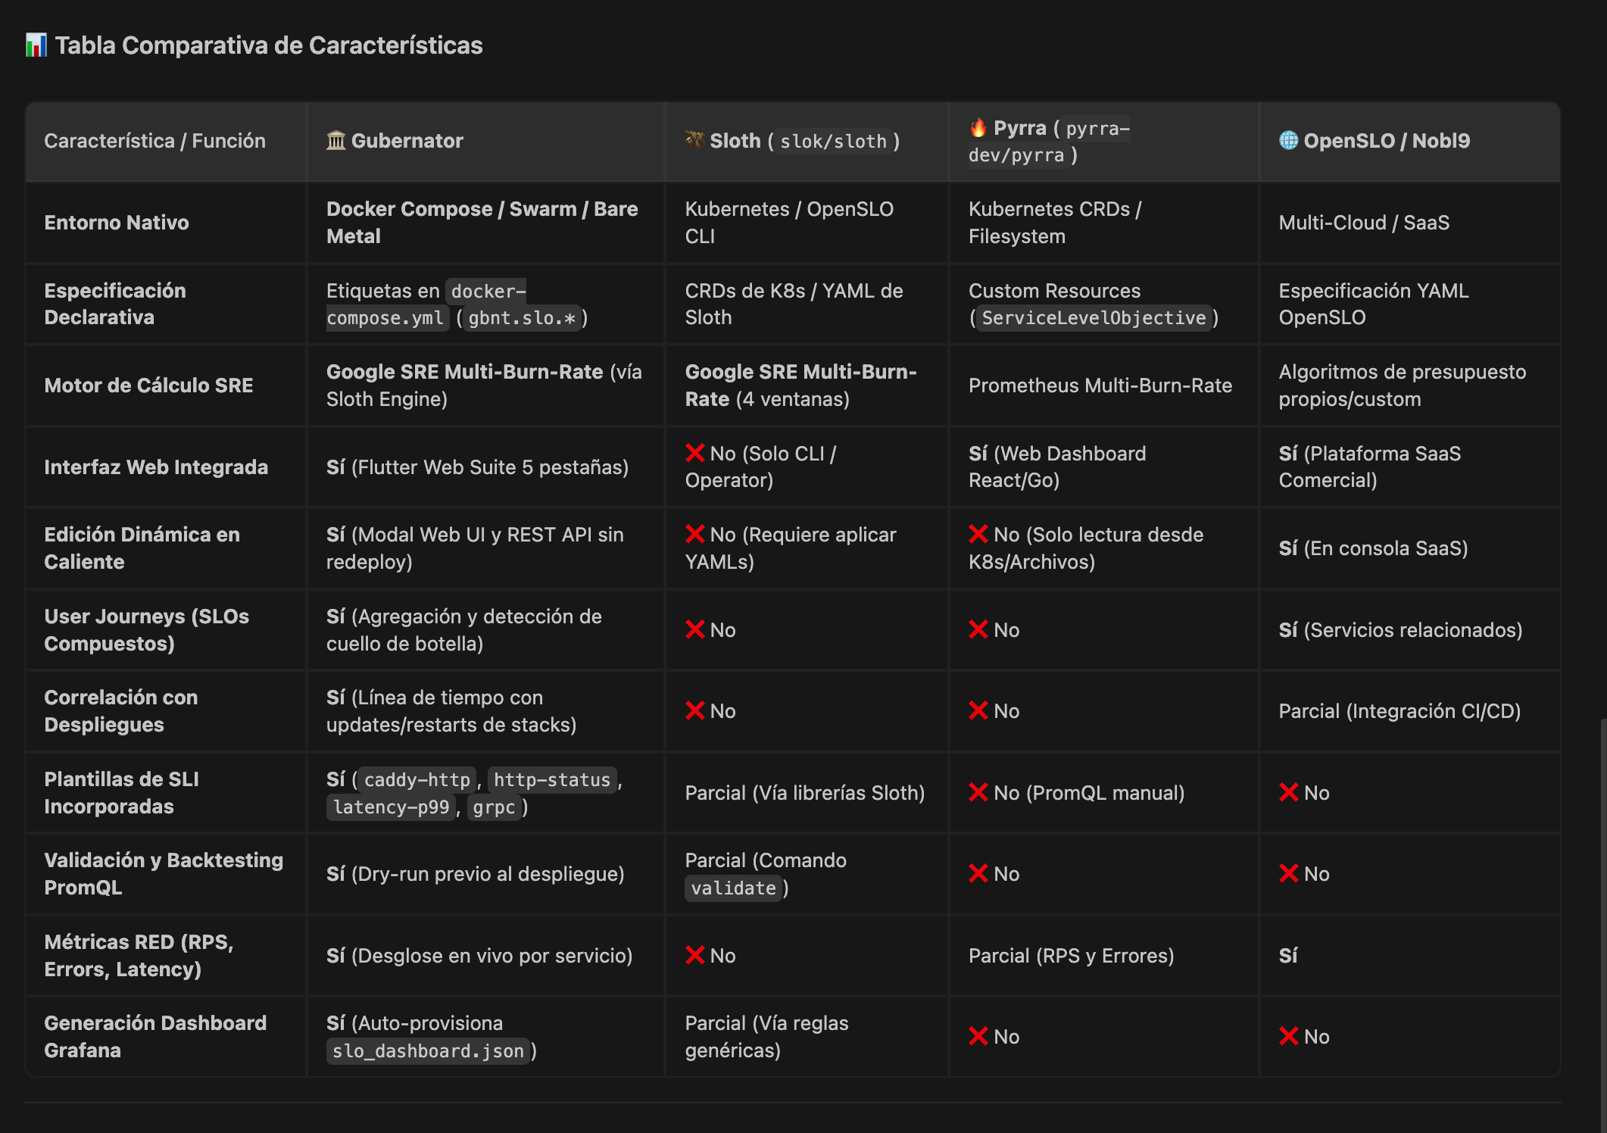Click "User Journeys (SLOs Compuestos)" row label
The width and height of the screenshot is (1607, 1133).
coord(146,629)
